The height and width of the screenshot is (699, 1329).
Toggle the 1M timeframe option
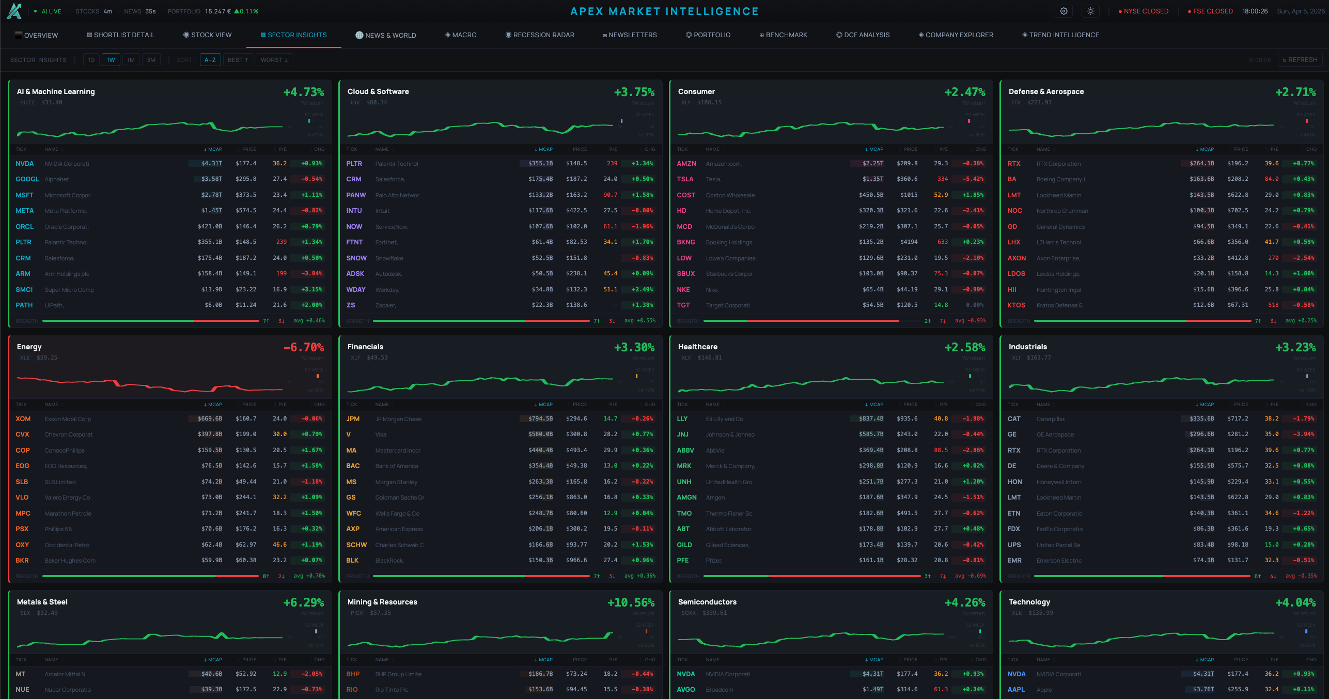[131, 59]
